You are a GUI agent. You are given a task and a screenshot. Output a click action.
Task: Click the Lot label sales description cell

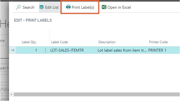(122, 50)
